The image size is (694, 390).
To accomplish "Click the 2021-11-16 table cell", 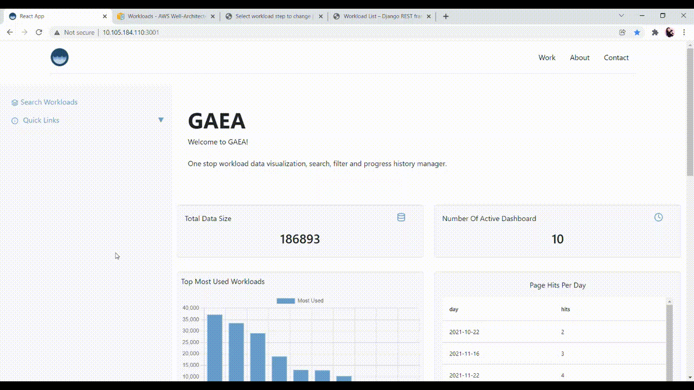I will coord(464,354).
